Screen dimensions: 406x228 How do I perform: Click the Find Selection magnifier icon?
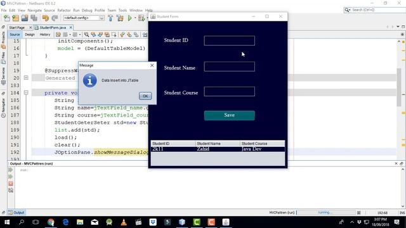86,34
